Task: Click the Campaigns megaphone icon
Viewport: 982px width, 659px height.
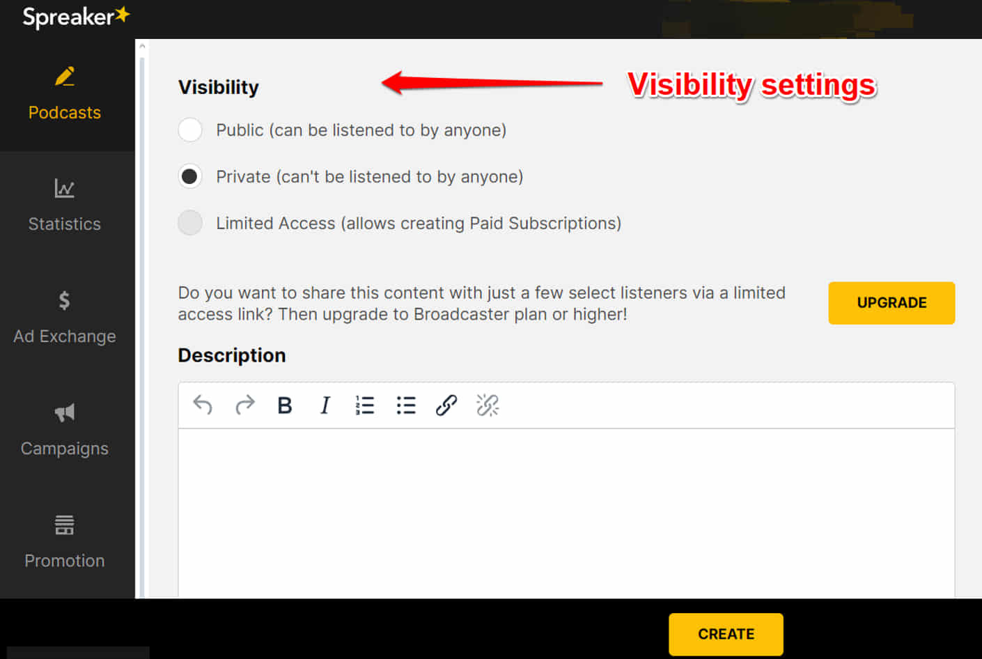Action: tap(65, 412)
